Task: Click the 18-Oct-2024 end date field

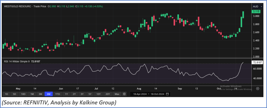Action: pyautogui.click(x=158, y=94)
